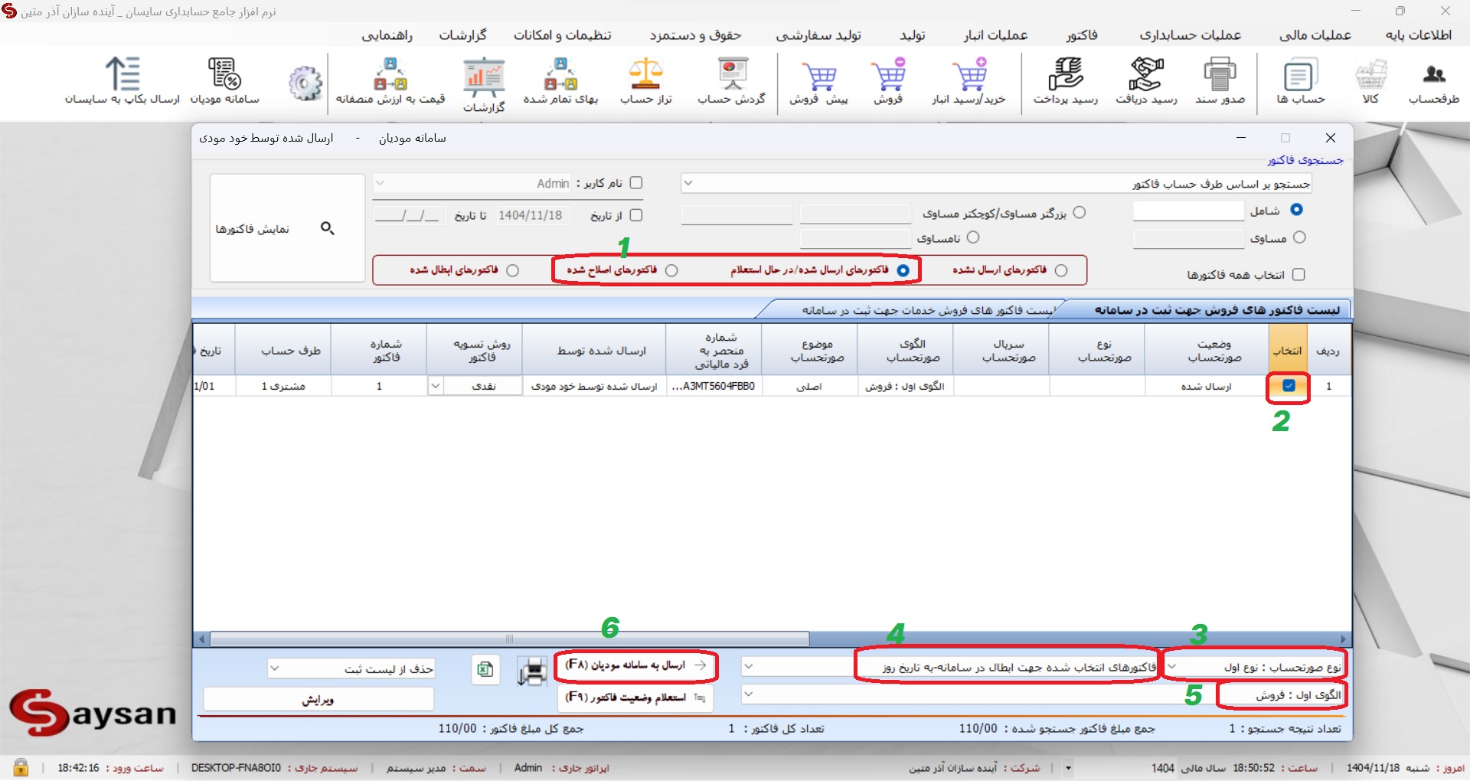Select فاکتورهای اصلاح شده radio option

click(x=671, y=270)
